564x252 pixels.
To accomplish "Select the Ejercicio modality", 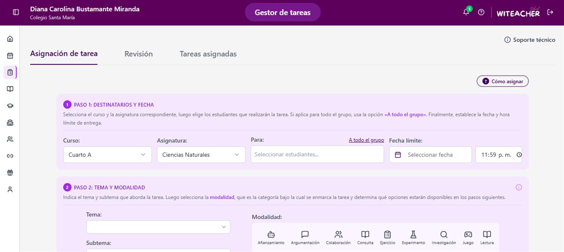I will (x=388, y=238).
